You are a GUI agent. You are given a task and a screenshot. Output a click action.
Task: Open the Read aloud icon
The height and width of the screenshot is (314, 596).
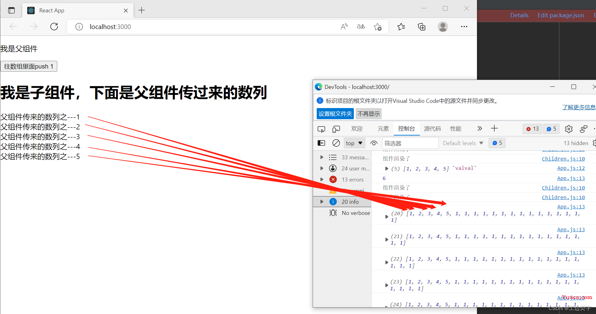click(344, 27)
